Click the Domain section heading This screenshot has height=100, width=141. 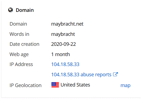click(x=25, y=10)
